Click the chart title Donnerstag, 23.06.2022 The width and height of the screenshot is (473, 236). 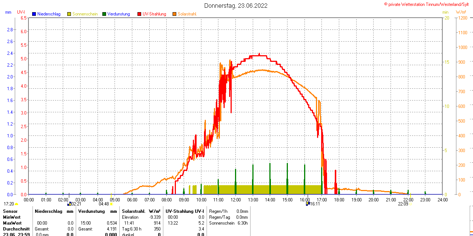(x=236, y=6)
